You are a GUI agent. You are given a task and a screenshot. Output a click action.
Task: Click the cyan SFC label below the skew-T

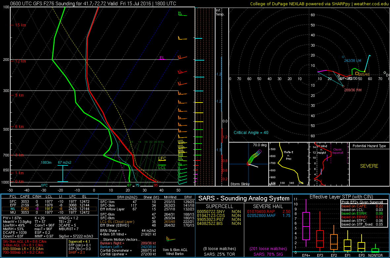pyautogui.click(x=45, y=185)
